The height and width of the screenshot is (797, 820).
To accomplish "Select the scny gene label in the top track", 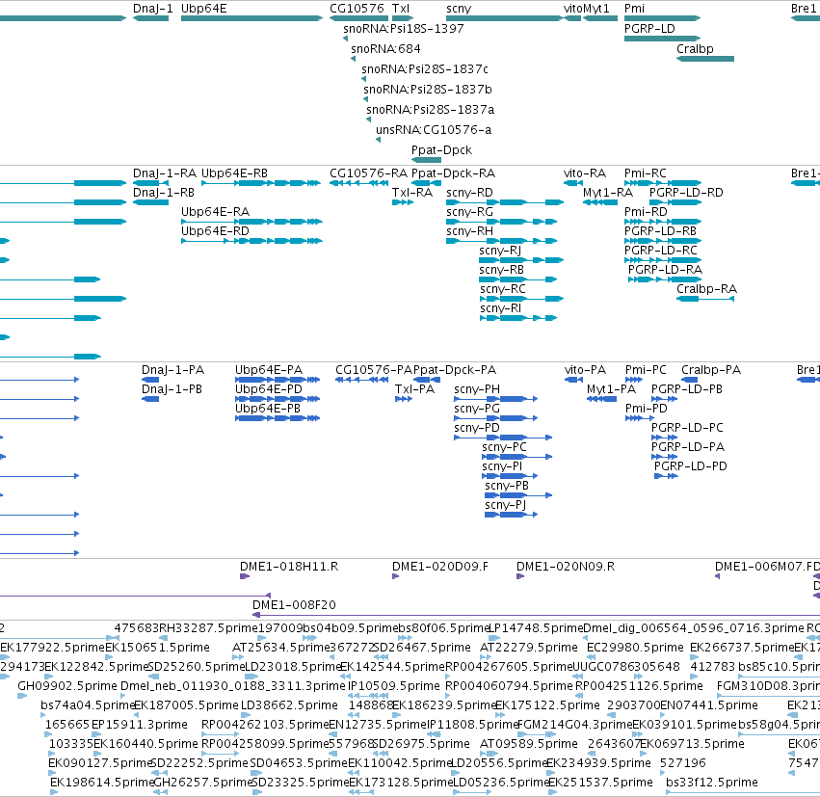I will click(x=459, y=9).
